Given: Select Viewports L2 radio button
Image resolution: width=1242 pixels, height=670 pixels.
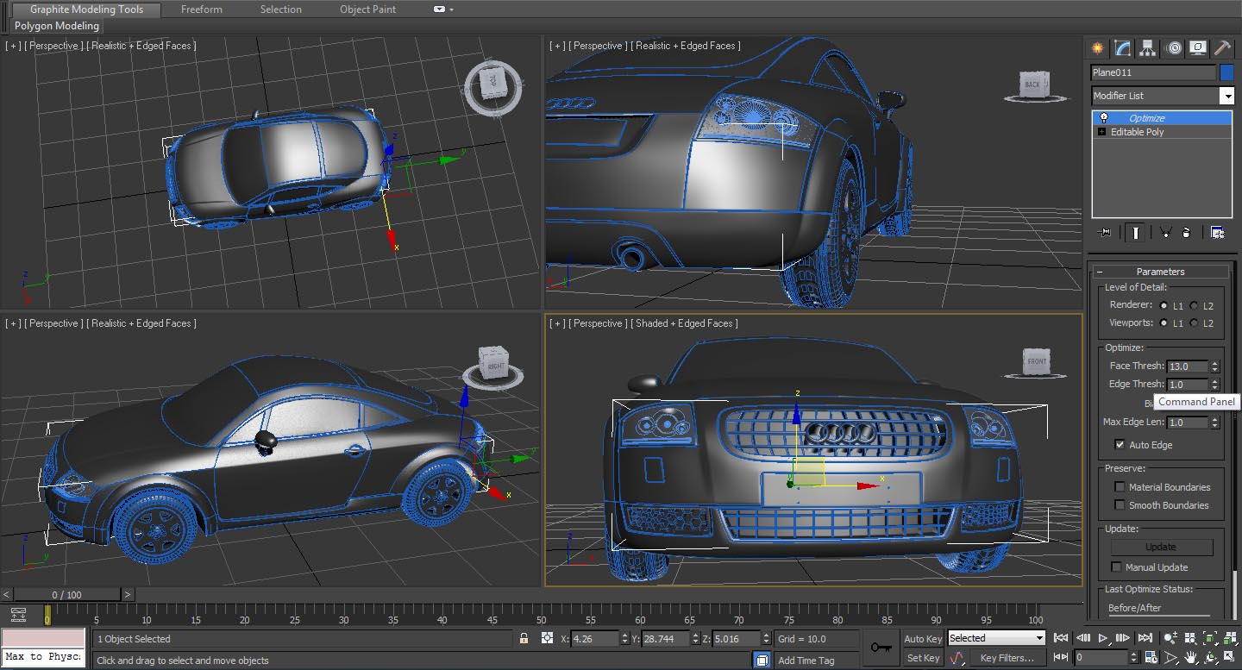Looking at the screenshot, I should (1195, 322).
